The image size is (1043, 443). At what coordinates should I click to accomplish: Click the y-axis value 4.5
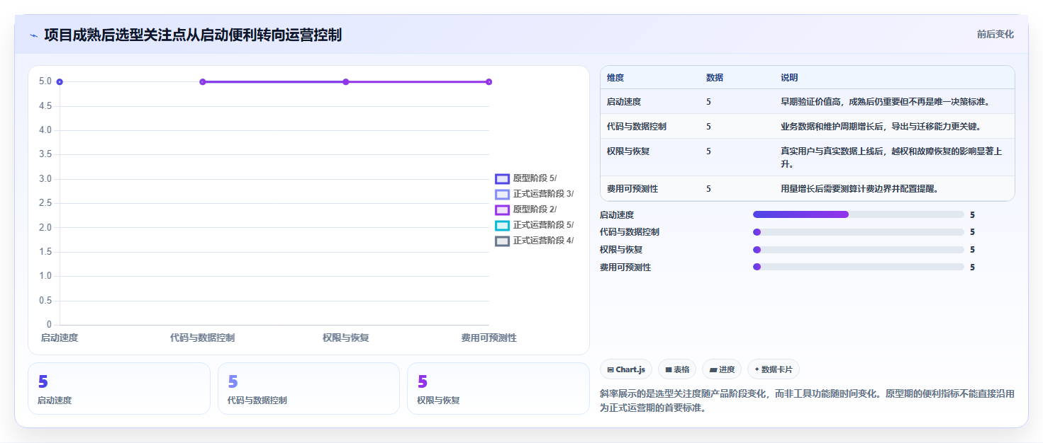click(x=45, y=105)
